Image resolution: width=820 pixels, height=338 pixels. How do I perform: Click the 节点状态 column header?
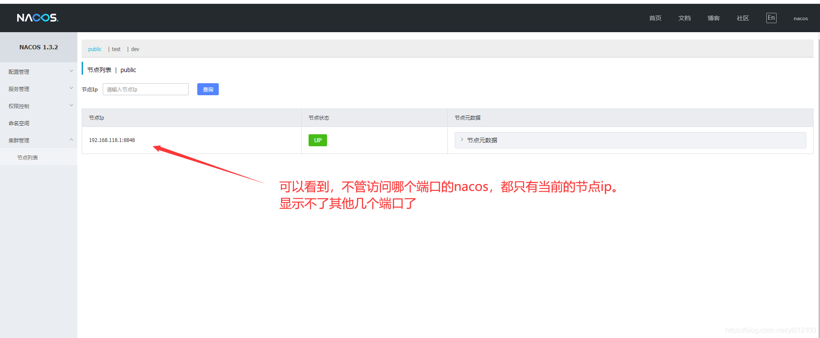tap(374, 118)
